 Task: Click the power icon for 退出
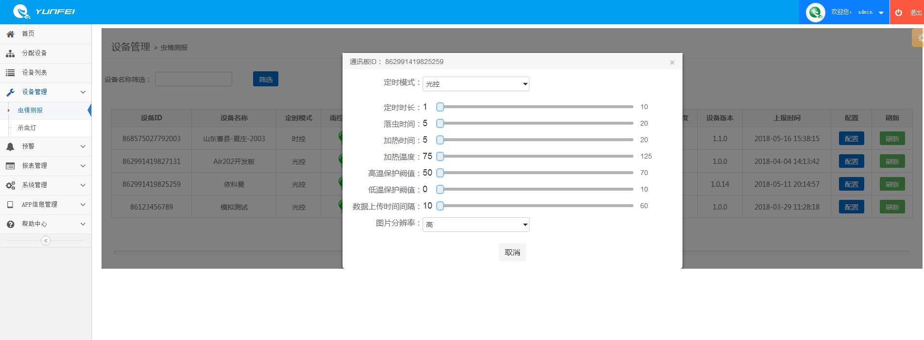point(899,13)
